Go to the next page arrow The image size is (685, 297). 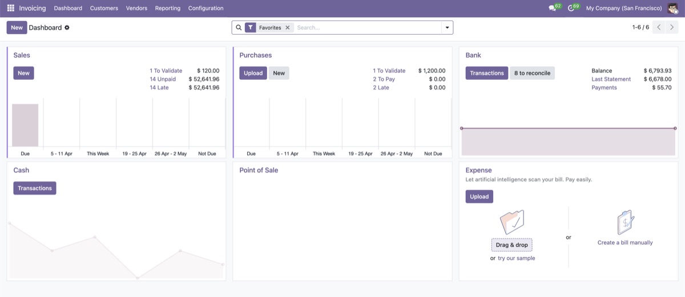672,27
